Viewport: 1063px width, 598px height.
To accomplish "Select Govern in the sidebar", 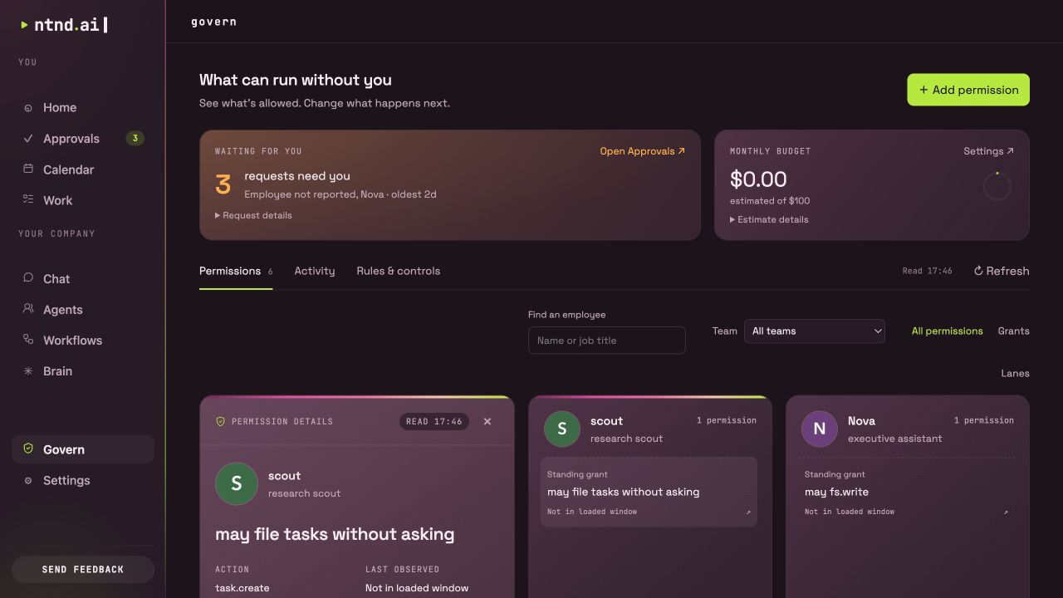I will [x=83, y=449].
